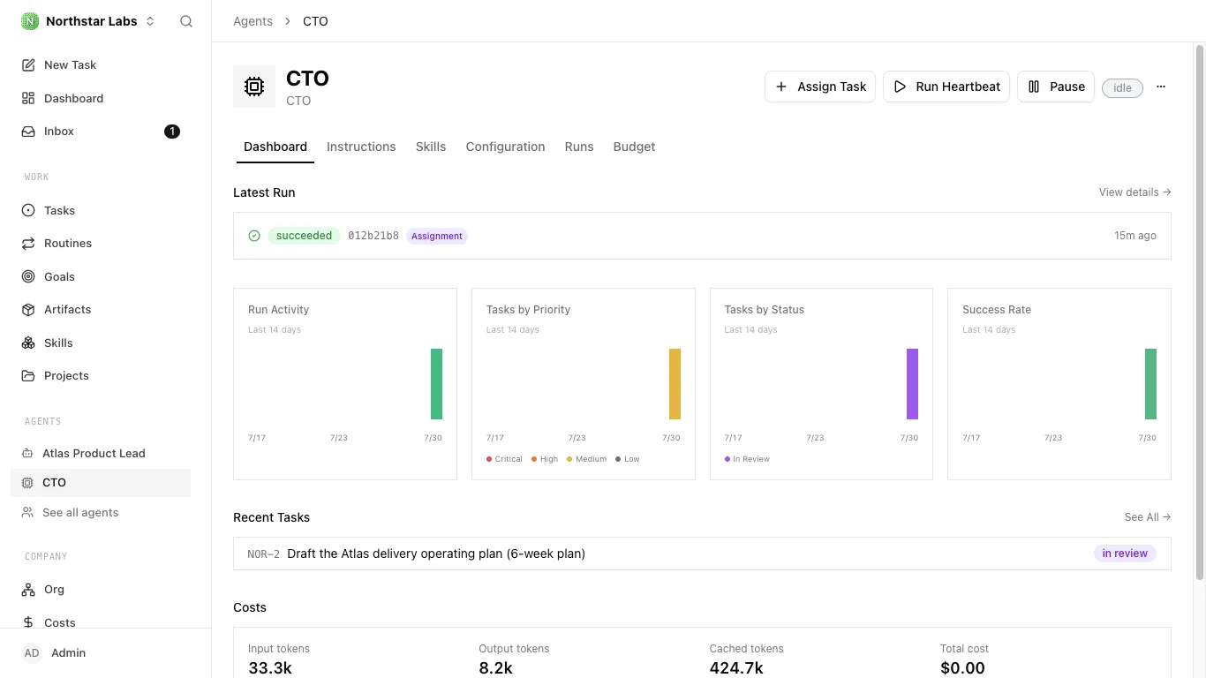Click the CTO chip avatar icon
The height and width of the screenshot is (678, 1206).
click(254, 87)
